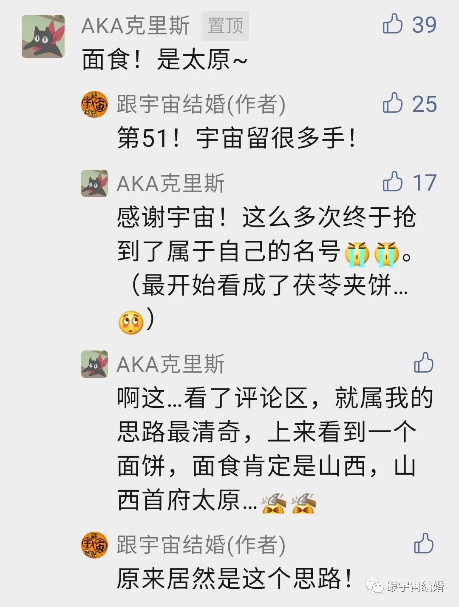The width and height of the screenshot is (459, 607).
Task: Tap the 置顶 pinned badge
Action: click(225, 26)
